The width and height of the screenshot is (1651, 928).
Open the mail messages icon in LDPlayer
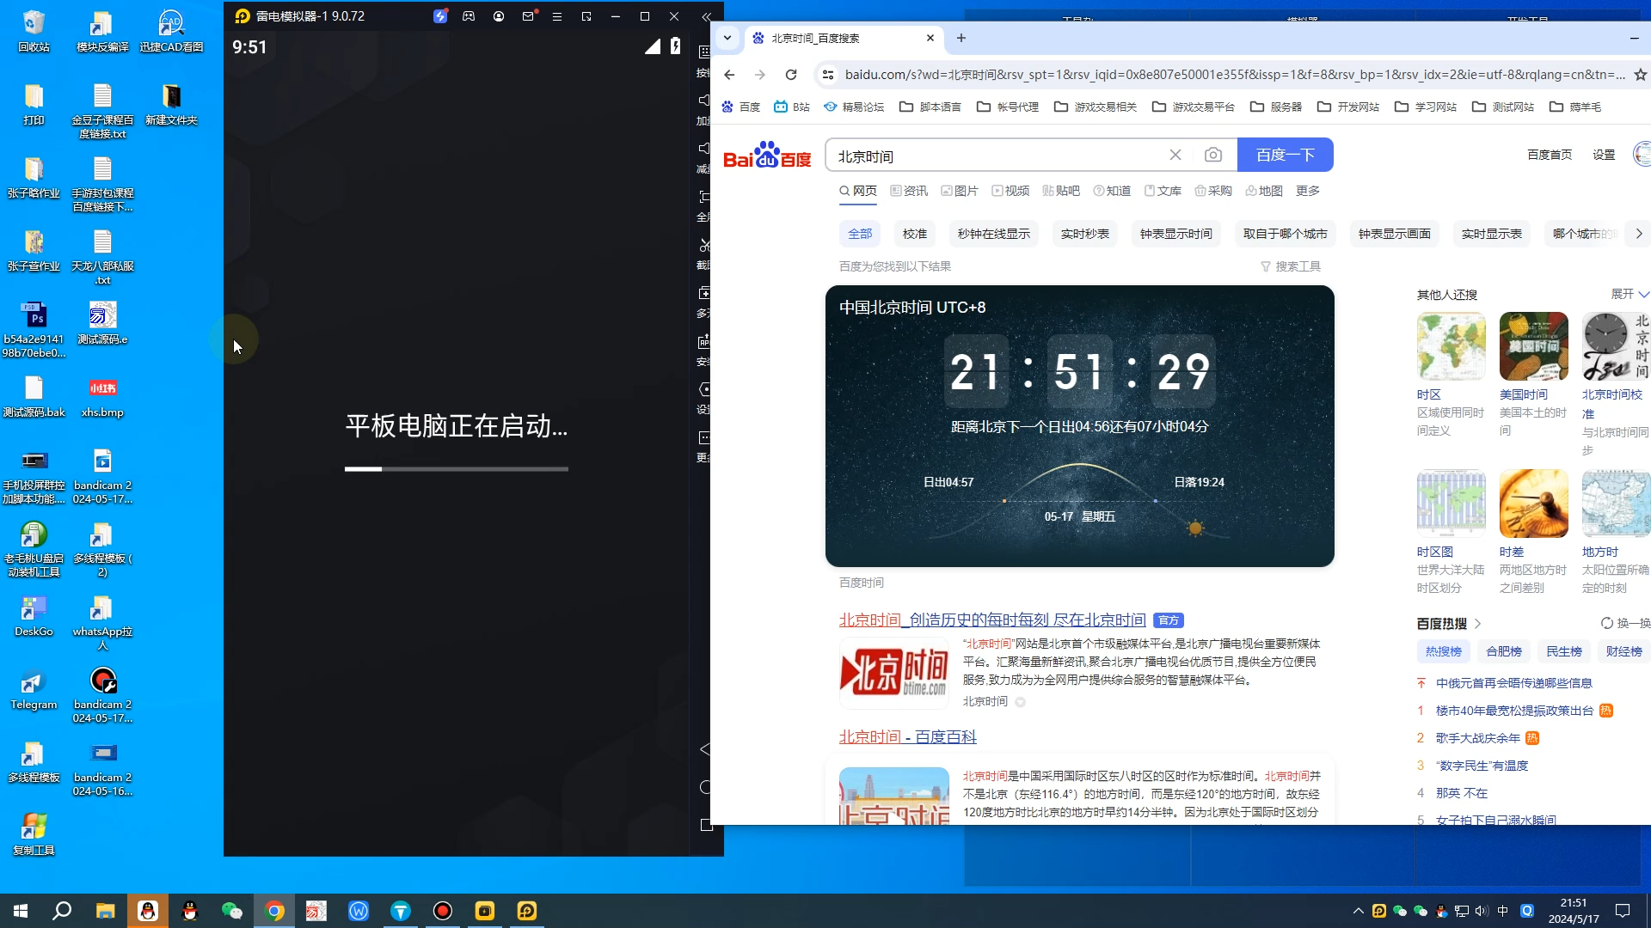tap(528, 16)
